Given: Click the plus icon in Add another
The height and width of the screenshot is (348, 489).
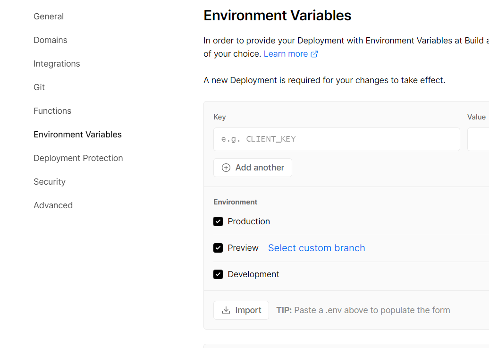Looking at the screenshot, I should tap(226, 168).
